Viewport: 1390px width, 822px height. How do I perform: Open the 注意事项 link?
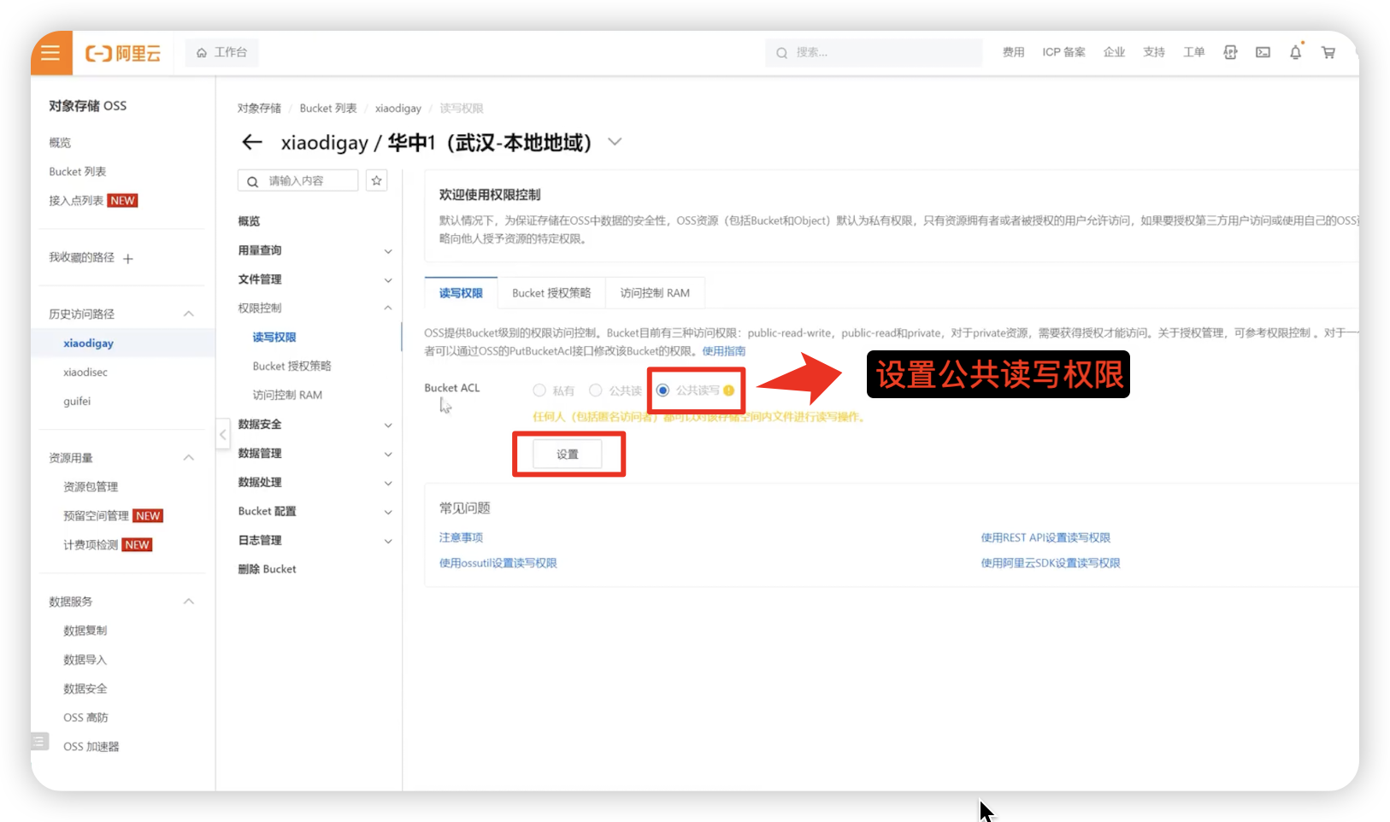[x=461, y=537]
